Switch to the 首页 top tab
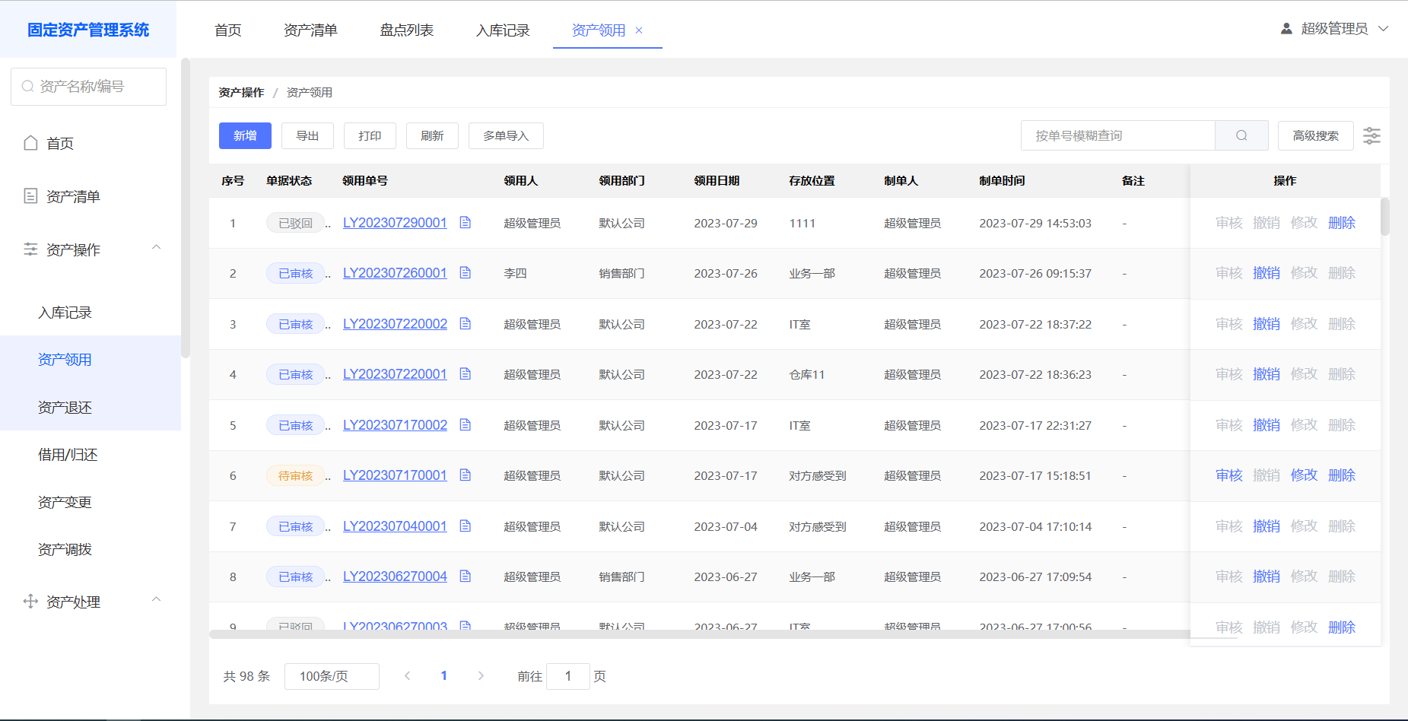The image size is (1408, 721). click(x=228, y=30)
